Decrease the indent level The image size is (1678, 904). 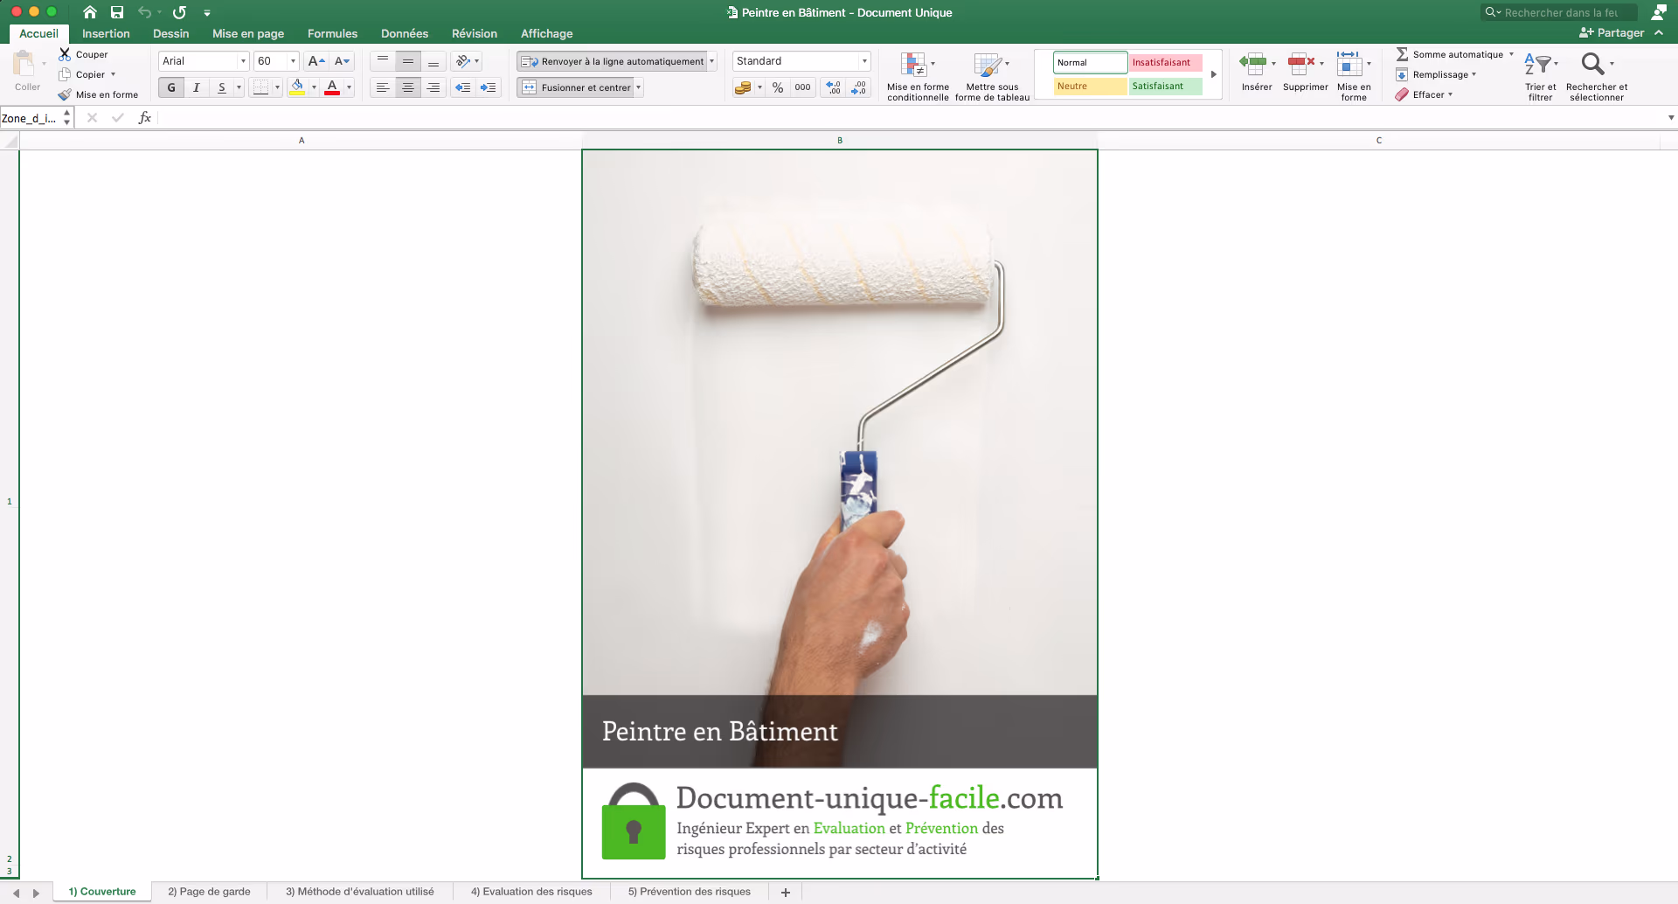(463, 87)
